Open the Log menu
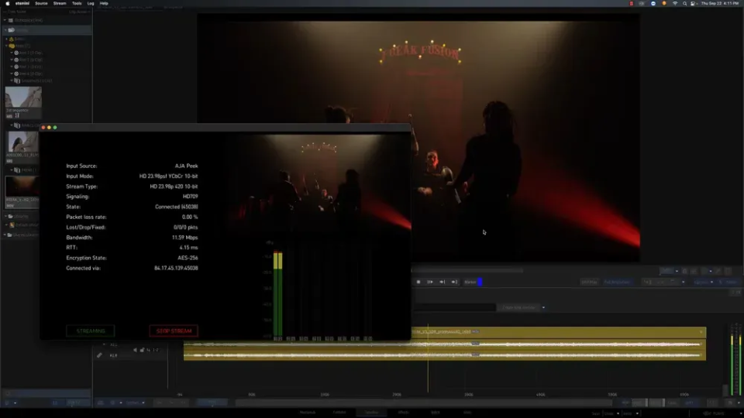 click(91, 3)
